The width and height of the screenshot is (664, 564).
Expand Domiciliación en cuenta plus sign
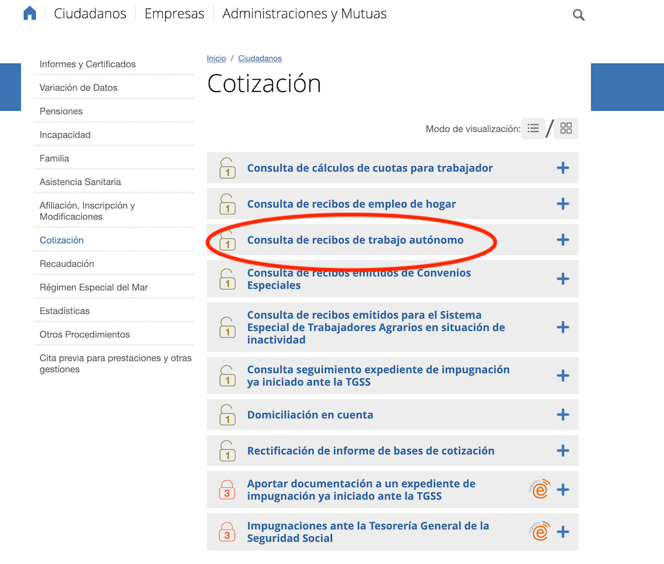(563, 415)
